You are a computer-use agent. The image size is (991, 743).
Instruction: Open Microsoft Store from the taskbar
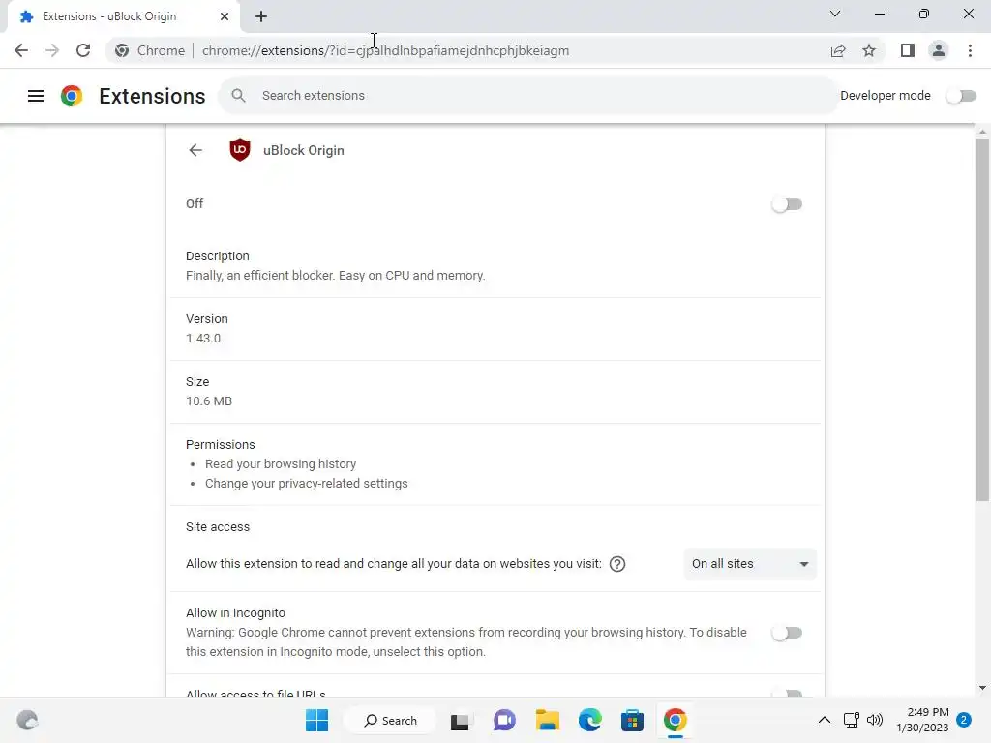pyautogui.click(x=632, y=720)
